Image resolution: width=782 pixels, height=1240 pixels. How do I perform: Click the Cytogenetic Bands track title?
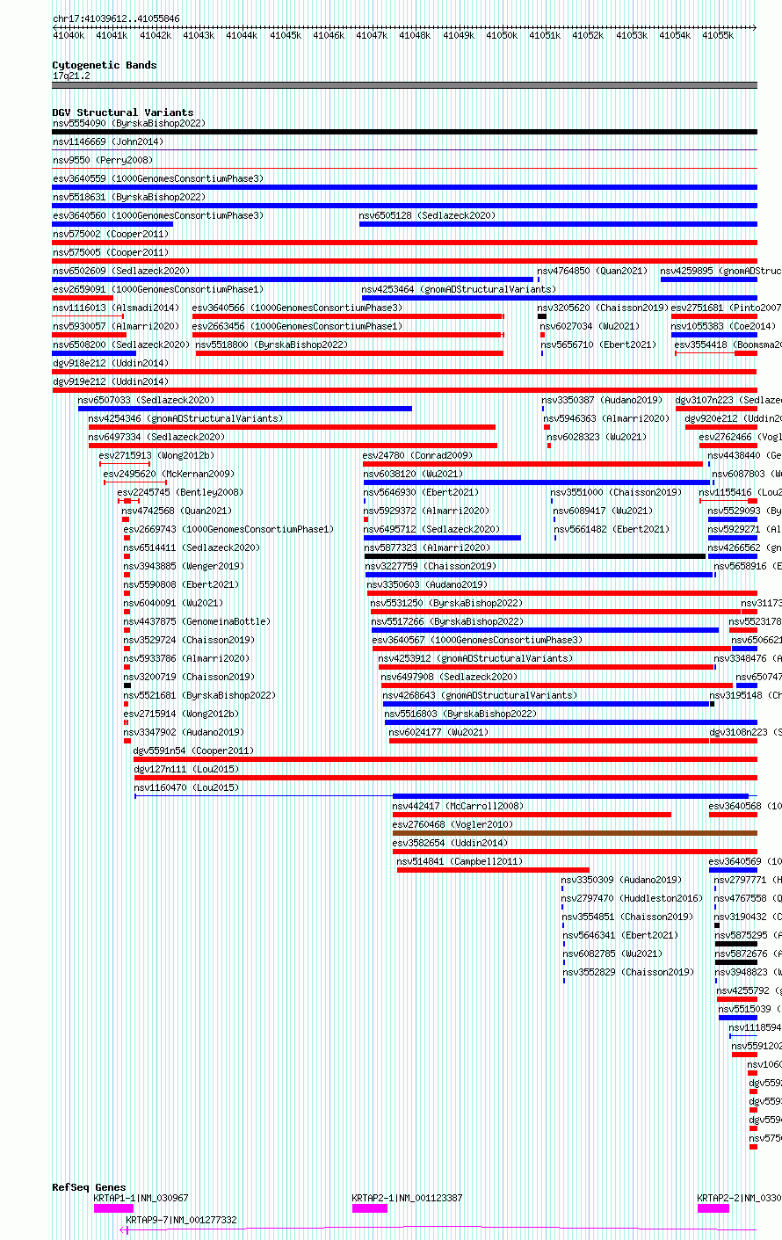coord(105,65)
